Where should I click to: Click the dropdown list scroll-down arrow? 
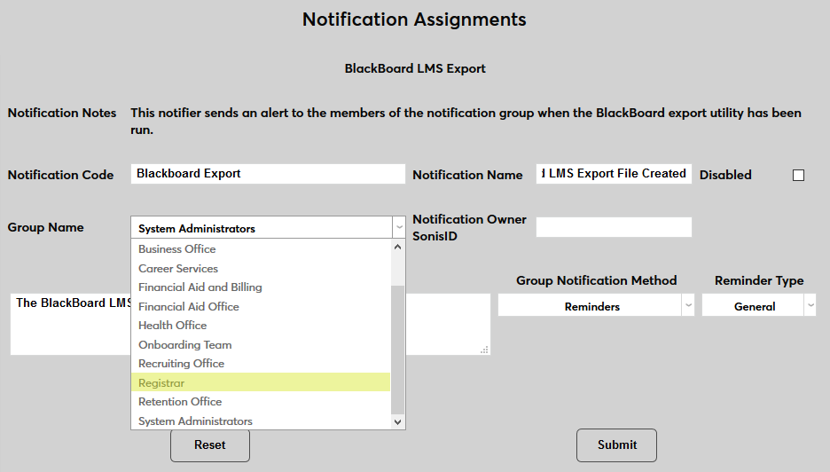[398, 422]
